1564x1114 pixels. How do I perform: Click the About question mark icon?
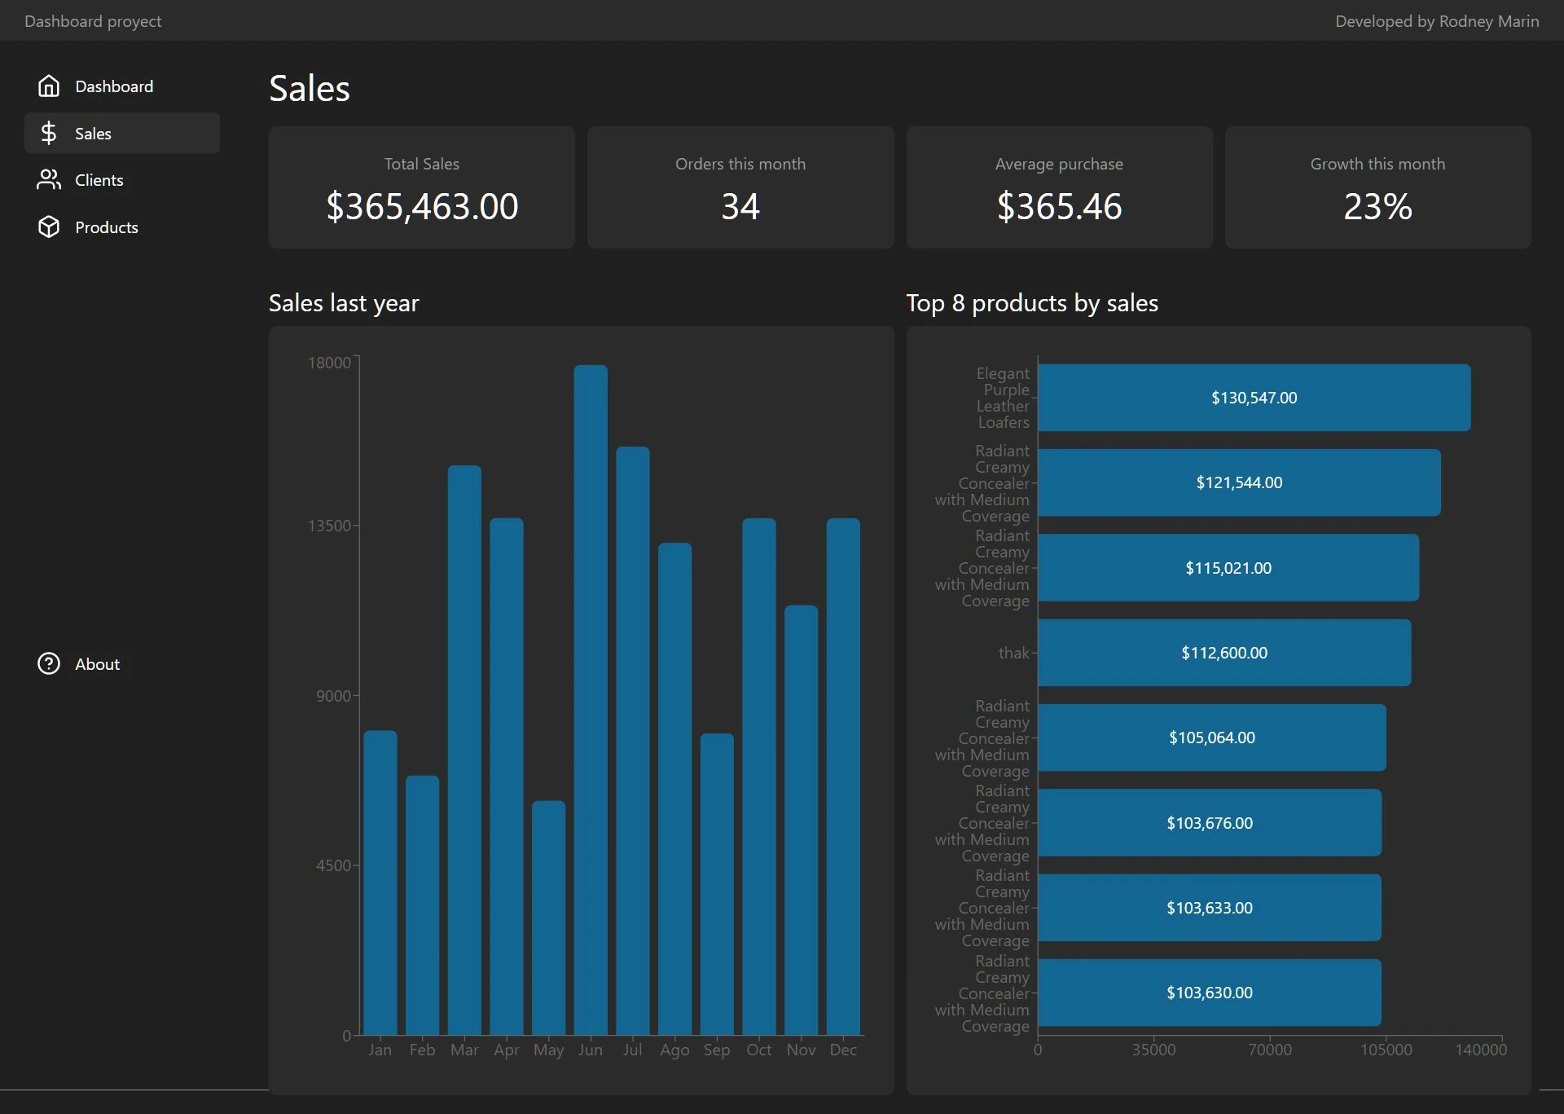pyautogui.click(x=49, y=663)
